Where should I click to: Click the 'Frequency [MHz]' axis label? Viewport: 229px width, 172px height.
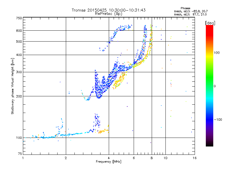click(x=108, y=162)
